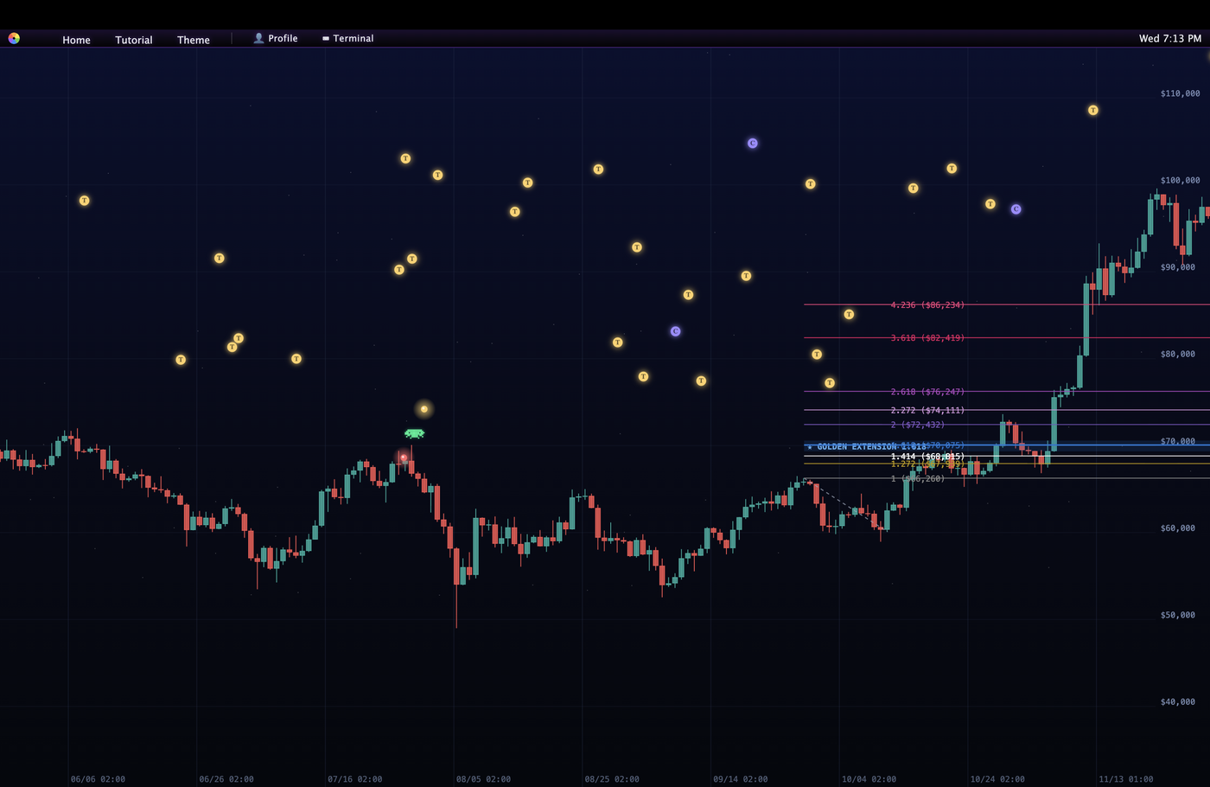Click the $60,000 price axis label
This screenshot has height=787, width=1210.
(1177, 528)
